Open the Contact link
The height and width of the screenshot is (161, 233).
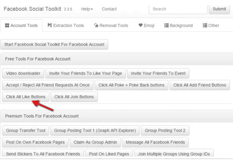pyautogui.click(x=109, y=9)
